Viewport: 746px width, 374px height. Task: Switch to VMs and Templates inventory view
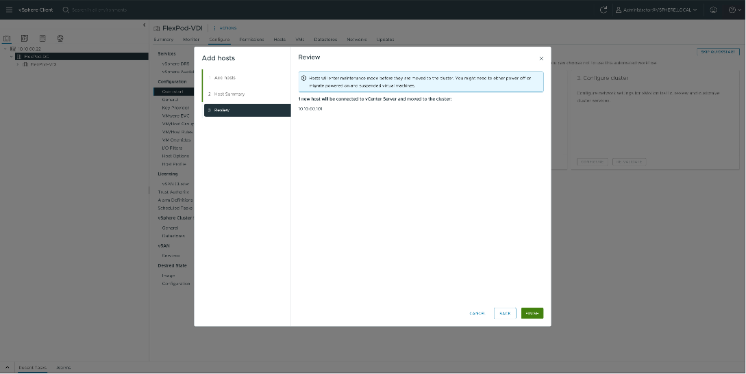24,38
